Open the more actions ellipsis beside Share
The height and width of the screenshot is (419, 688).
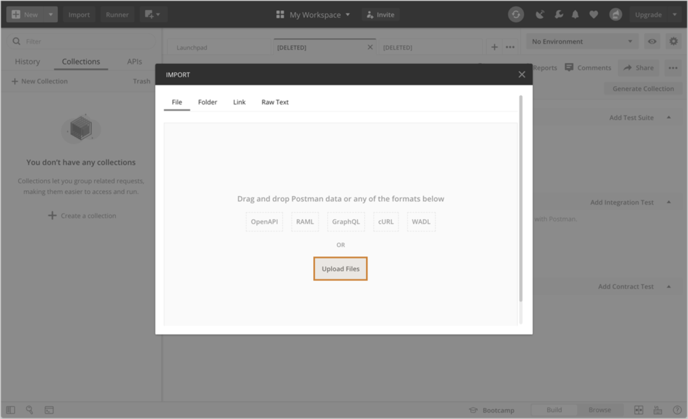point(673,68)
